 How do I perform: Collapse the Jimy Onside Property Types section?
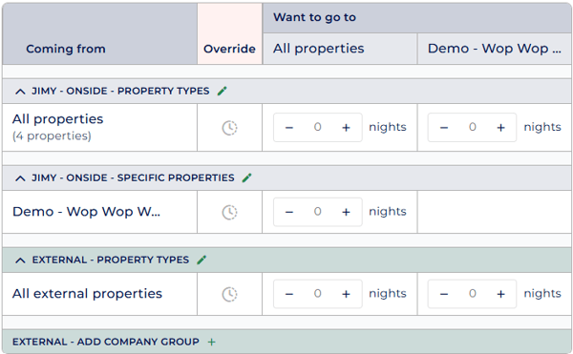point(20,92)
